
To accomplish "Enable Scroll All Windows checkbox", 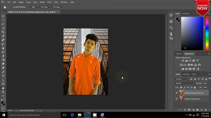I will [12, 7].
